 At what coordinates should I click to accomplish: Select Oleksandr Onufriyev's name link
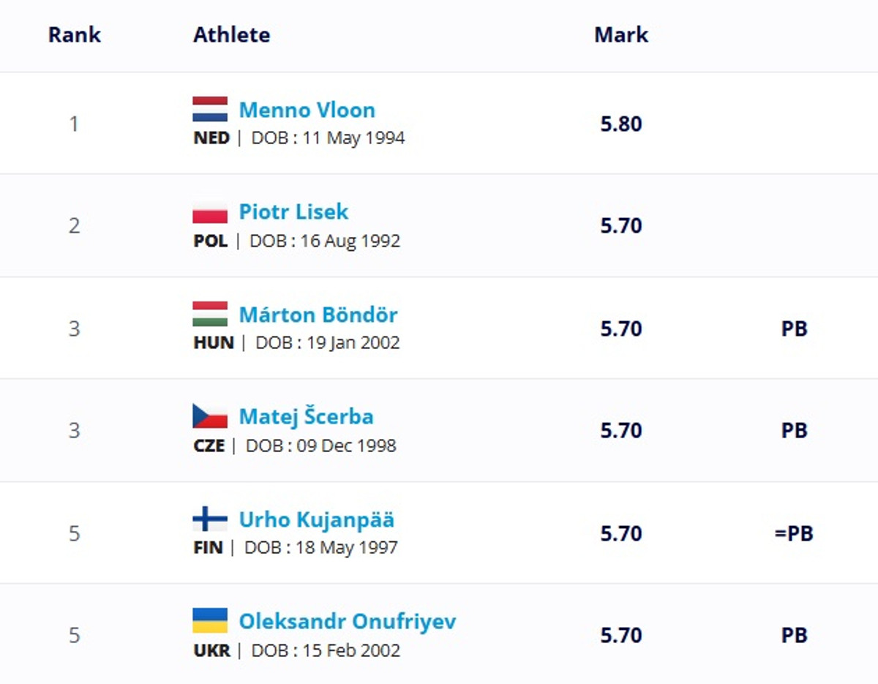coord(347,622)
